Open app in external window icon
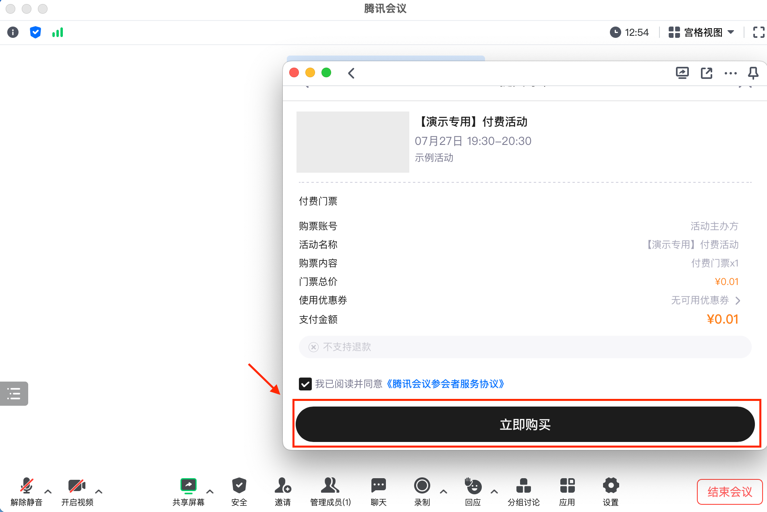Viewport: 767px width, 512px height. (x=706, y=73)
